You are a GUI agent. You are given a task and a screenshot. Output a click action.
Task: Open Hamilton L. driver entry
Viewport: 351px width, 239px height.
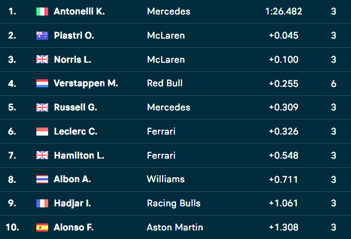click(x=79, y=155)
